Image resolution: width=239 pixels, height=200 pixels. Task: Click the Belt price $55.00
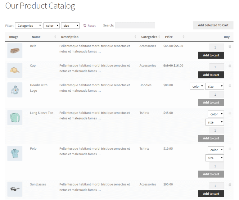178,46
